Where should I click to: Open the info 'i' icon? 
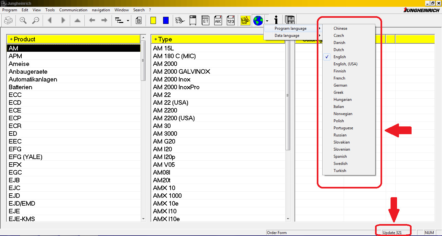276,21
